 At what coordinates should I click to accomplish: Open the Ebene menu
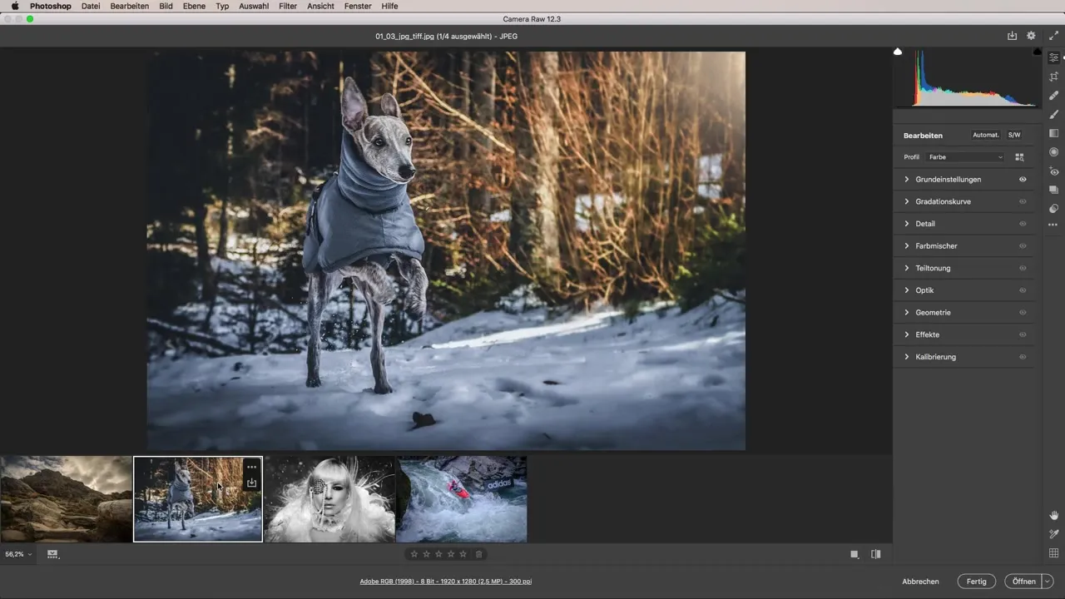(x=195, y=6)
